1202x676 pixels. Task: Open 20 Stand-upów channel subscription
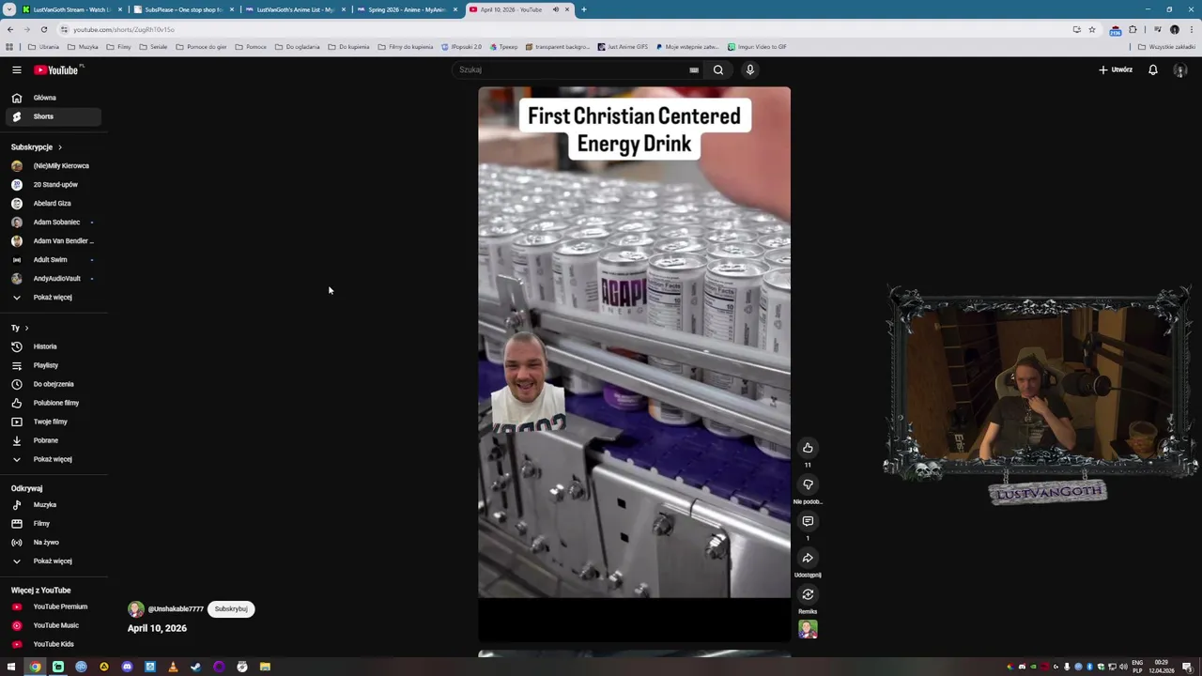[x=52, y=184]
